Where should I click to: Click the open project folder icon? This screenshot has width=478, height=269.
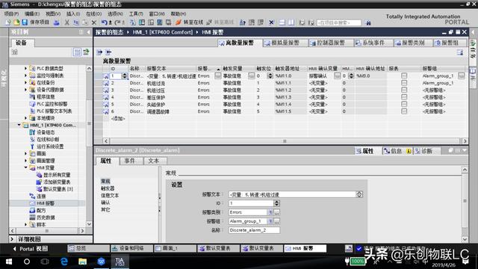pyautogui.click(x=16, y=22)
